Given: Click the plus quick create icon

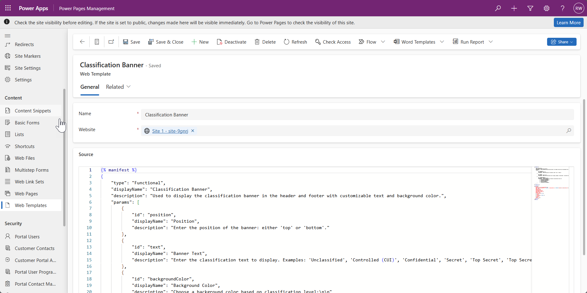Looking at the screenshot, I should pos(514,8).
